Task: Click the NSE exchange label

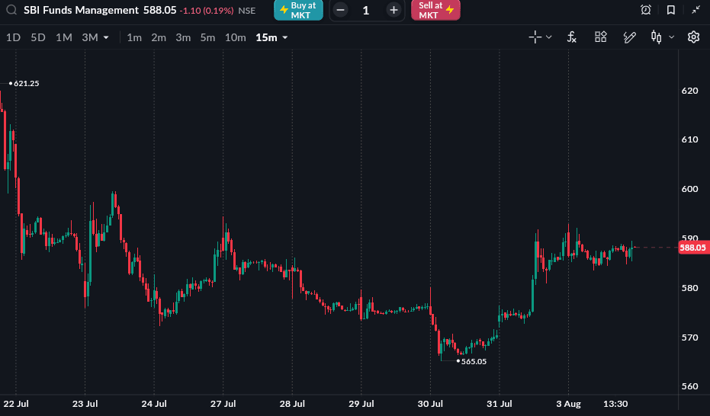Action: tap(247, 11)
